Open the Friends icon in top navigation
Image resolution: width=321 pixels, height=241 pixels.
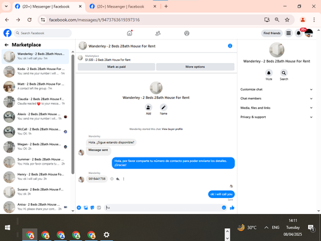(158, 33)
